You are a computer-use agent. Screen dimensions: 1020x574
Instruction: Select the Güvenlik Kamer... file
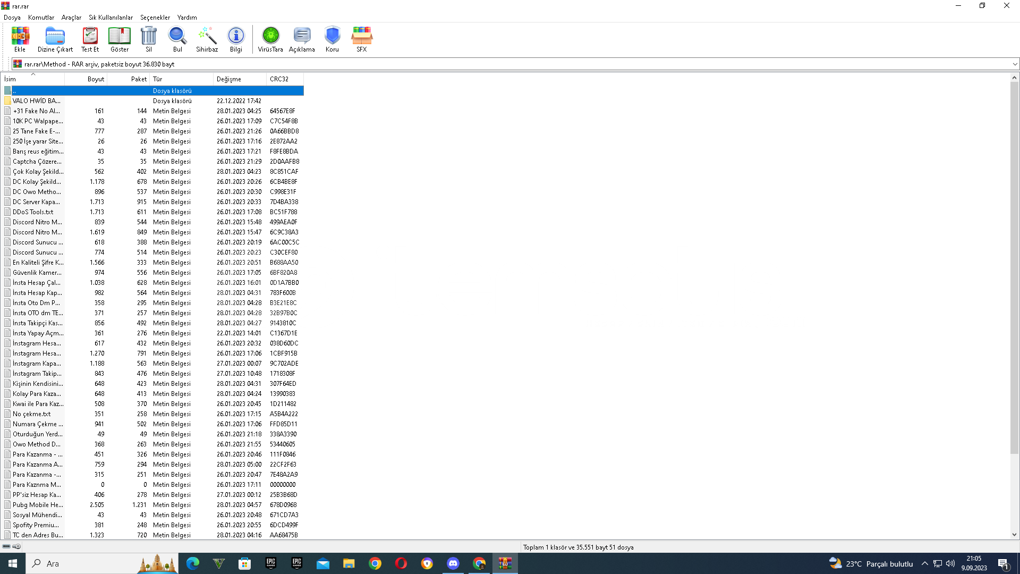153,272
